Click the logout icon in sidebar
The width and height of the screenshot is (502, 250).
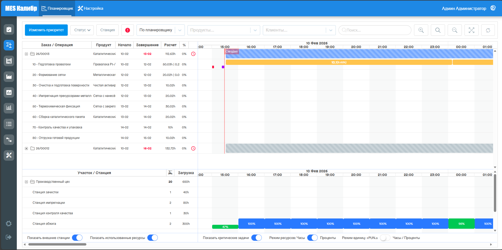pyautogui.click(x=9, y=237)
